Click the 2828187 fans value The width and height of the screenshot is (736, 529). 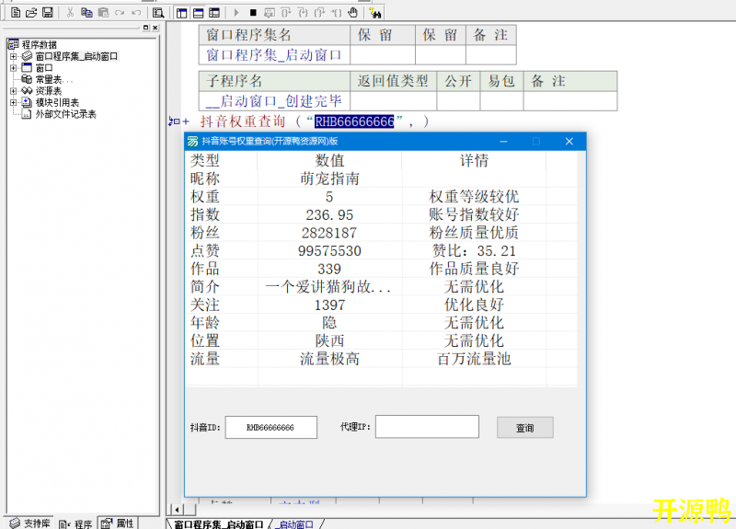point(329,233)
